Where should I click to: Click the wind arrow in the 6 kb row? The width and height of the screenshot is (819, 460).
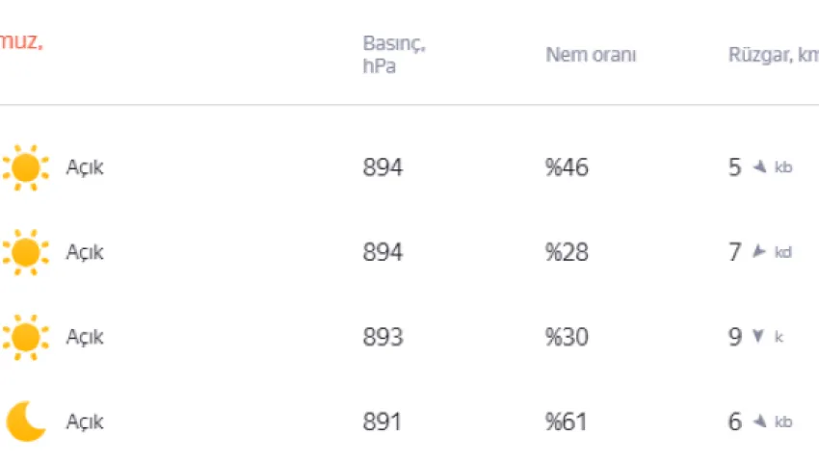pos(760,422)
